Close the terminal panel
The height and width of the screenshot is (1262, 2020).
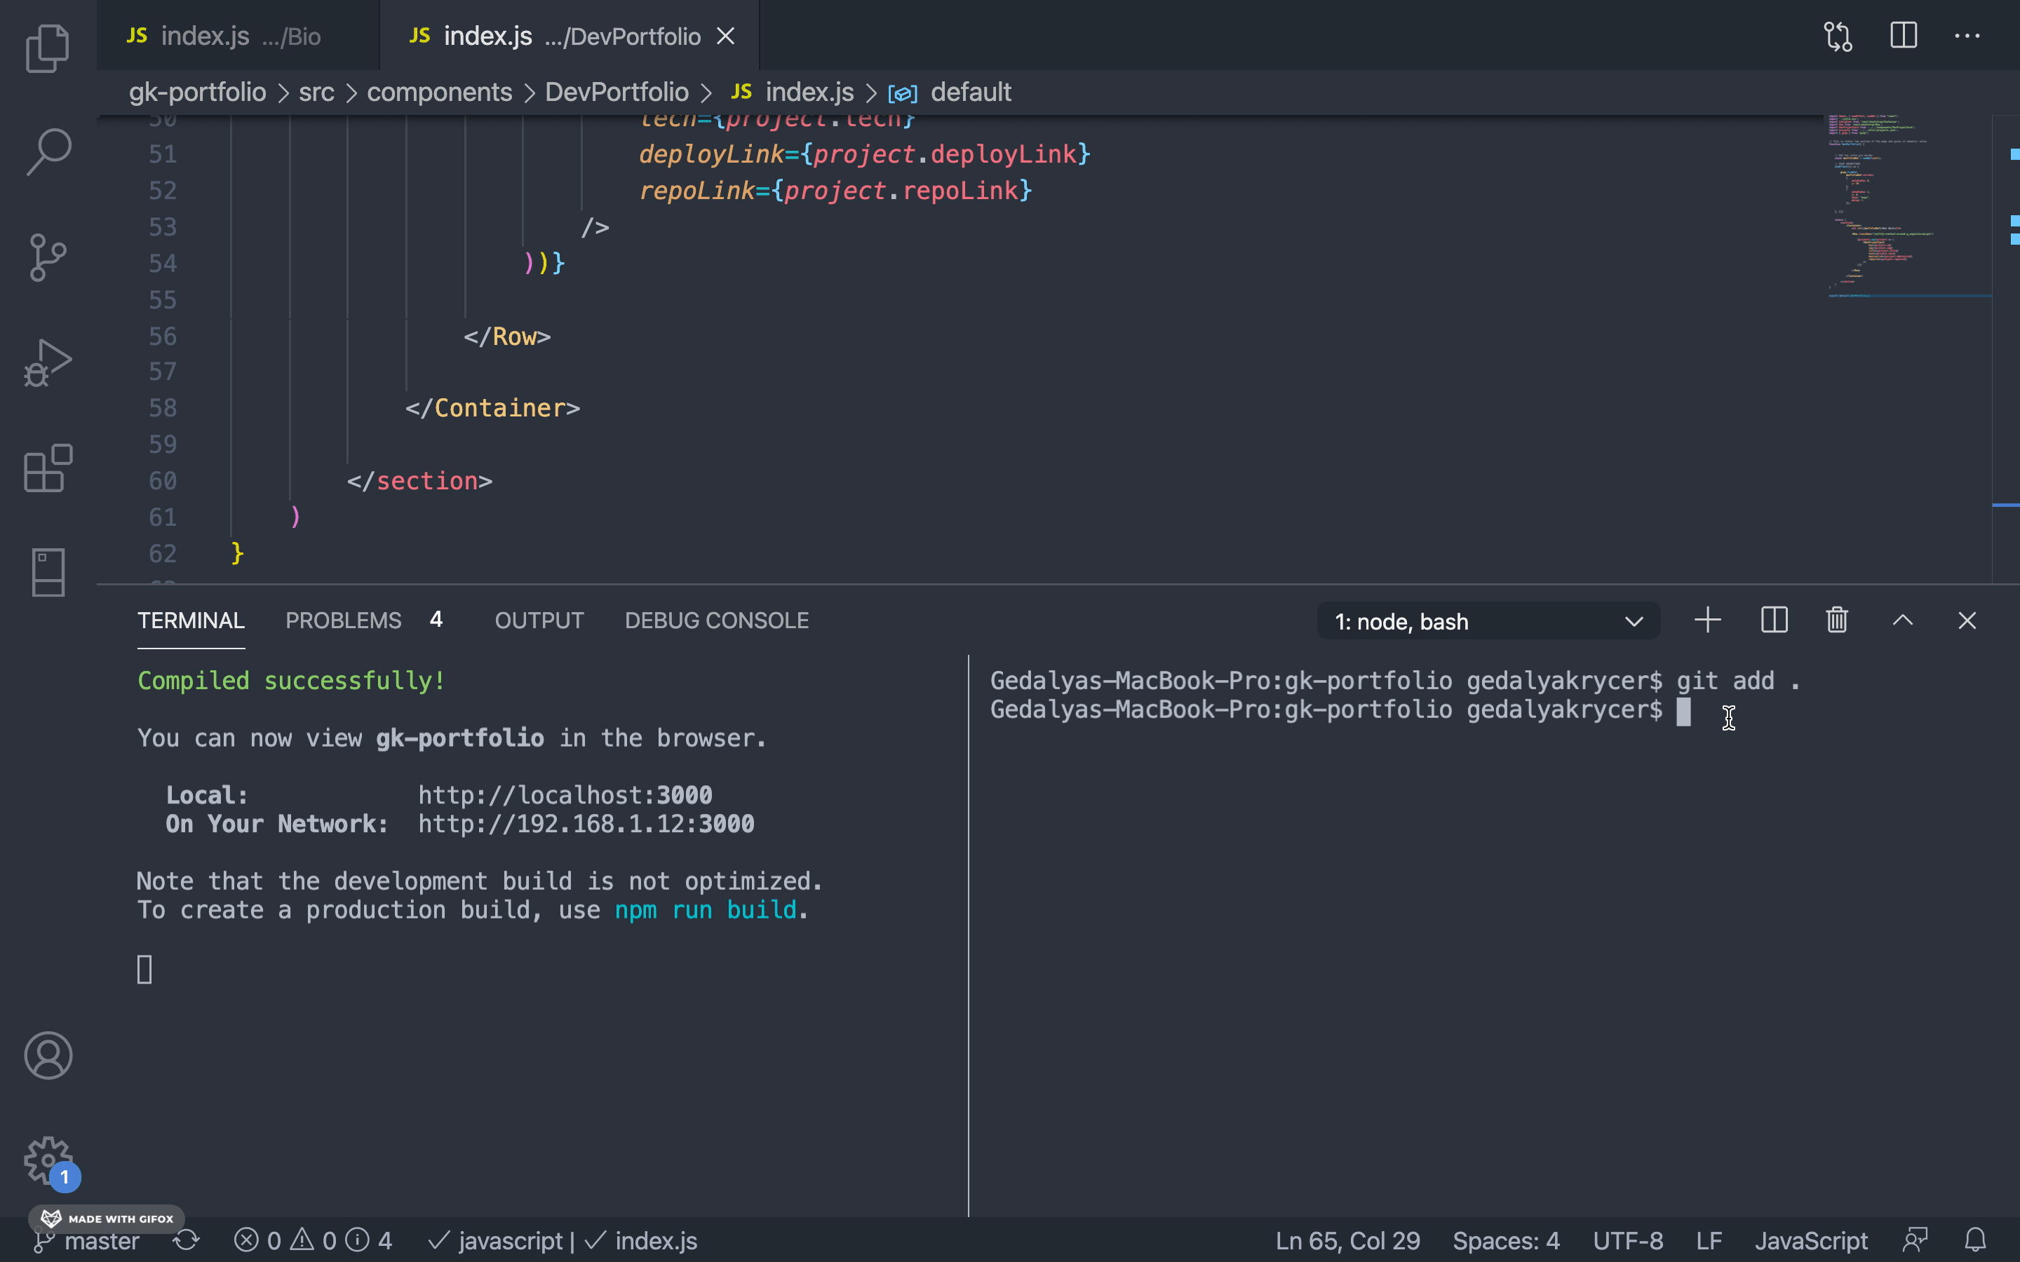pyautogui.click(x=1967, y=620)
